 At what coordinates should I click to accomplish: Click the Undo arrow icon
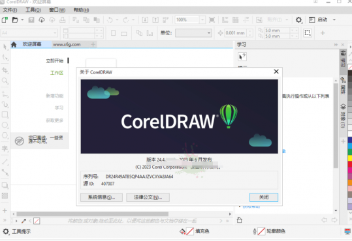click(x=110, y=20)
